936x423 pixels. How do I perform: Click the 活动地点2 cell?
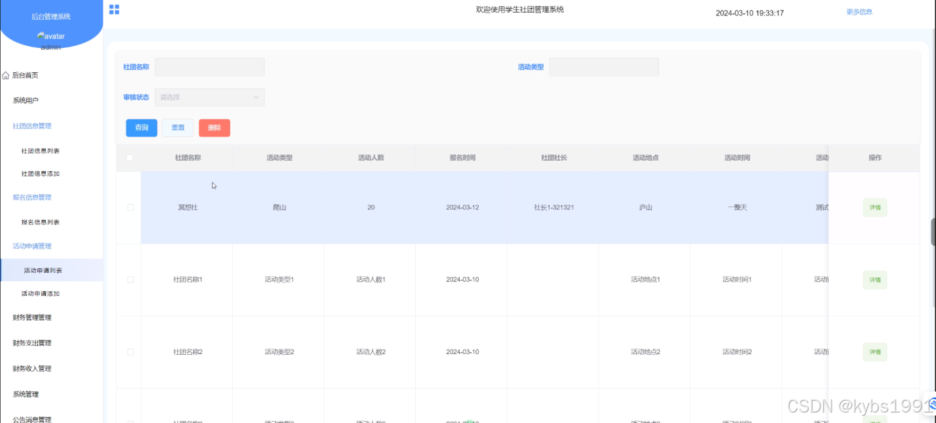[x=645, y=352]
